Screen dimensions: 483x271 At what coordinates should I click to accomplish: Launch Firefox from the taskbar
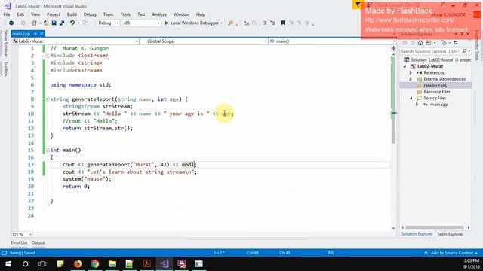click(77, 264)
